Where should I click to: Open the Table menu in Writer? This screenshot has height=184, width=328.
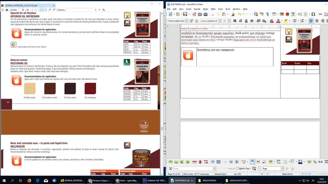tap(213, 9)
